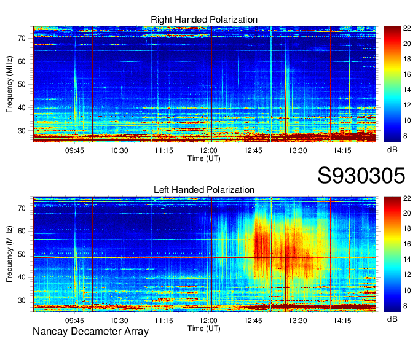The width and height of the screenshot is (418, 339).
Task: Click the 14 value on Left Handed color scale
Action: pos(407,260)
